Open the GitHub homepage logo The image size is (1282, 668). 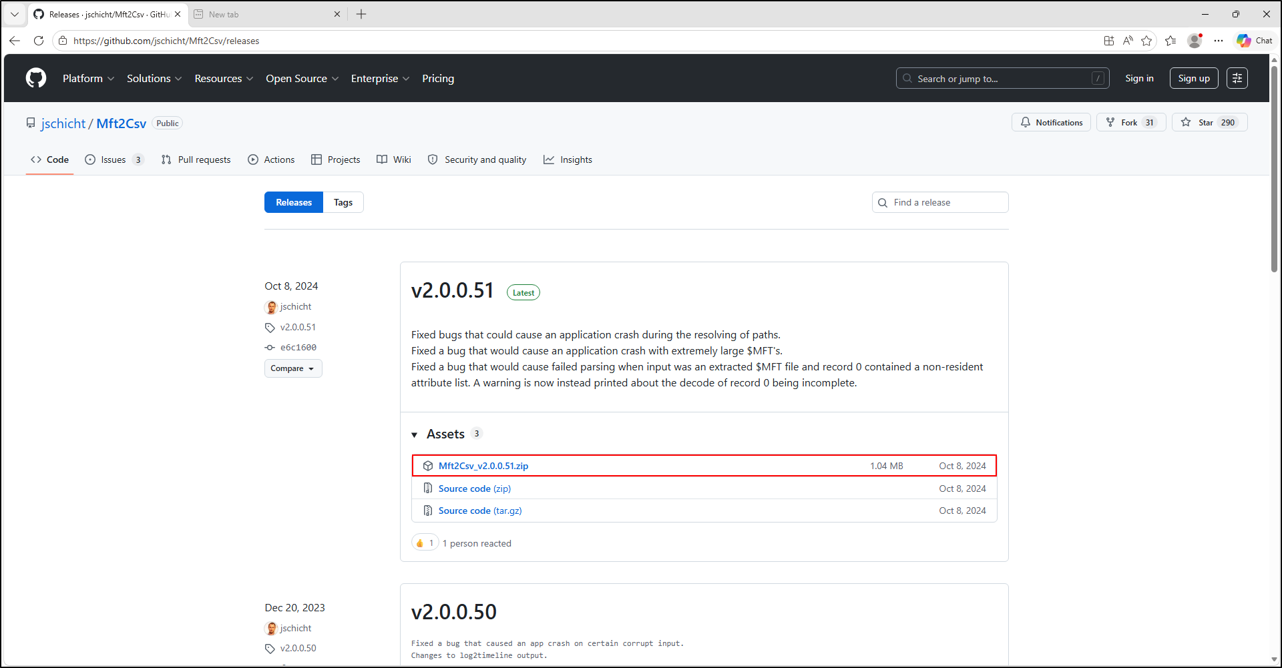click(36, 78)
